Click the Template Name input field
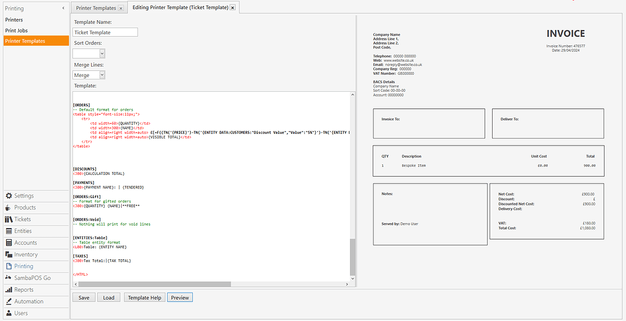The height and width of the screenshot is (321, 626). [x=105, y=32]
